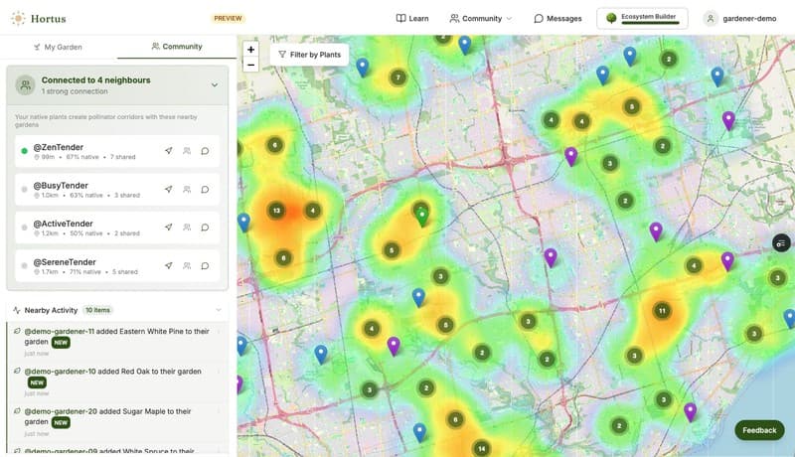Open Messages from the top bar
Screen dimensions: 795x457
[557, 18]
